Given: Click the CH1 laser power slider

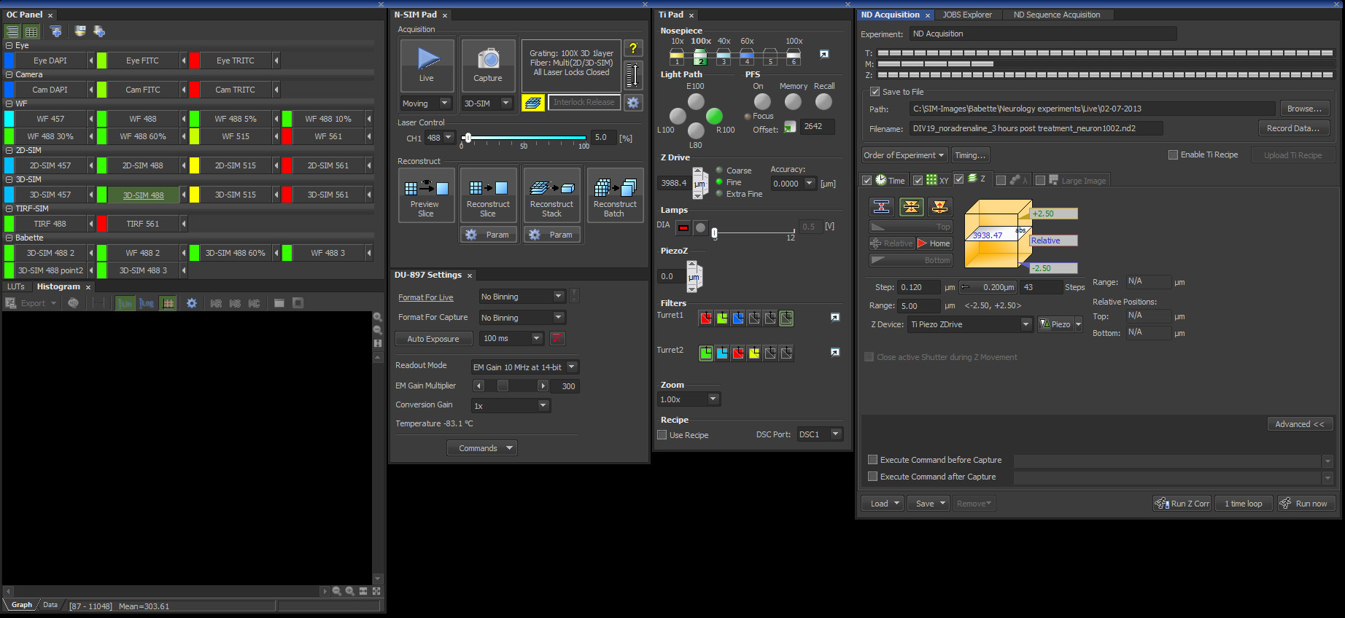Looking at the screenshot, I should [525, 137].
